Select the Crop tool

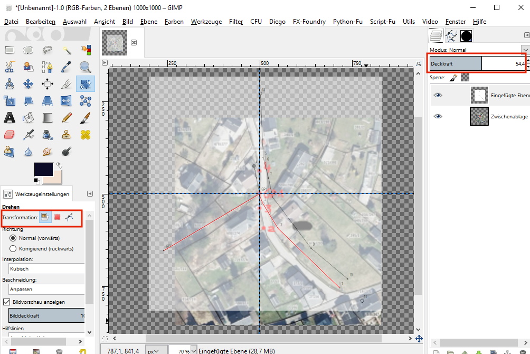[67, 84]
